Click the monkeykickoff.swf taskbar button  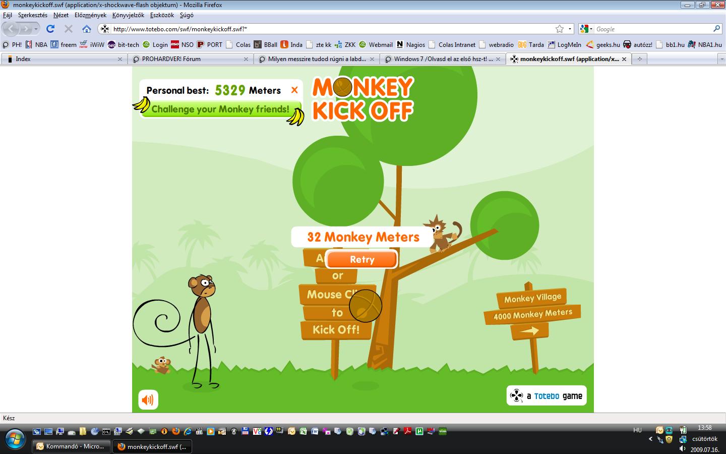tap(152, 446)
